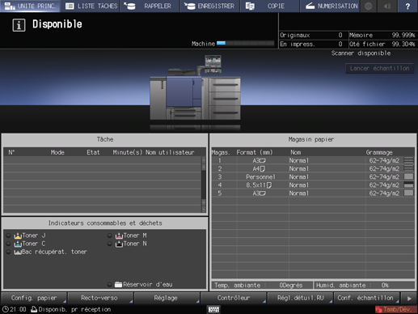Open the Réglage menu
The image size is (418, 314).
[x=167, y=298]
